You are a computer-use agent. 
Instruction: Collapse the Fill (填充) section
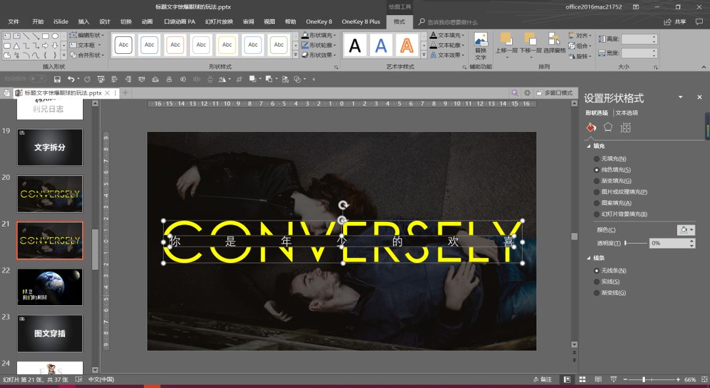[x=588, y=146]
